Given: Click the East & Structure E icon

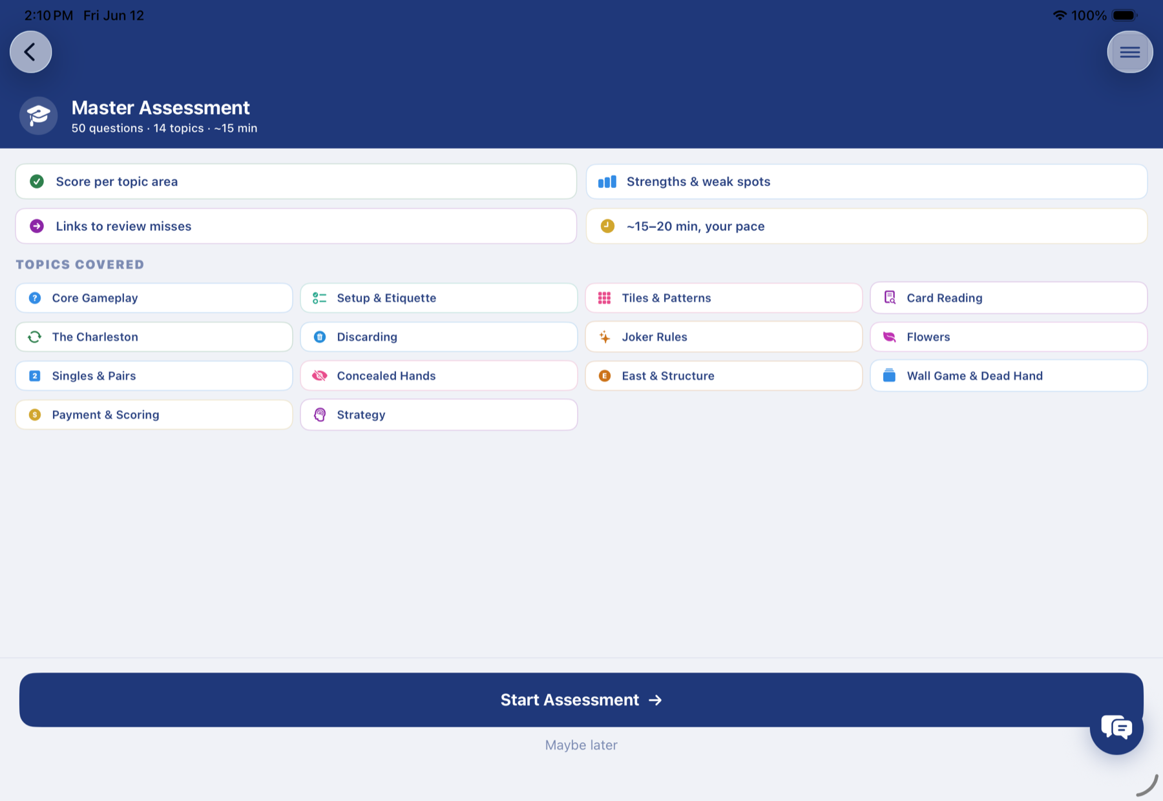Looking at the screenshot, I should pyautogui.click(x=605, y=376).
